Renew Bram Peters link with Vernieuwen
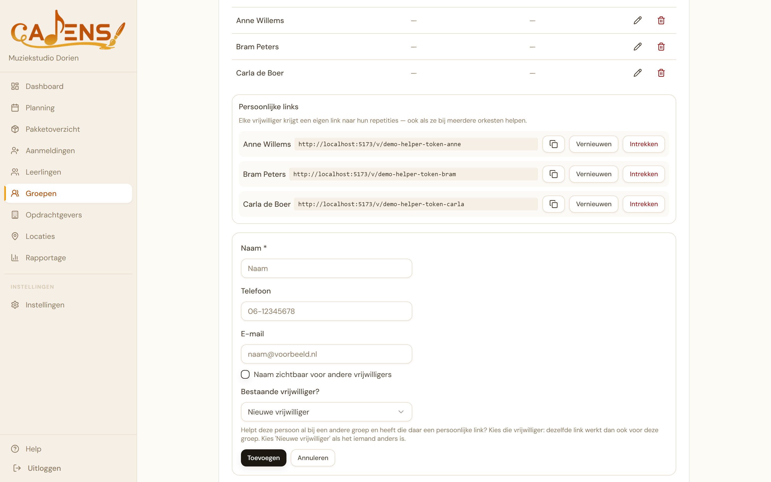Screen dimensions: 771x482 [594, 174]
